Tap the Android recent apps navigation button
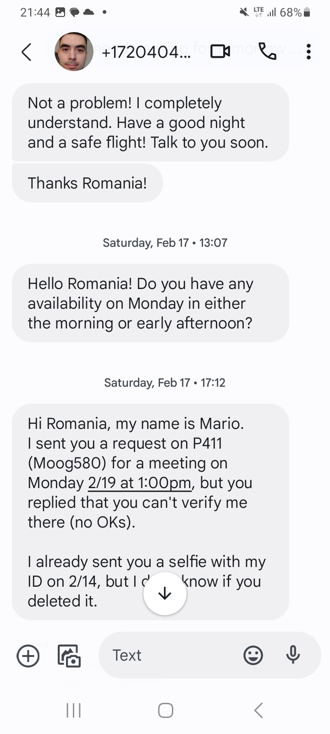330x734 pixels. coord(73,710)
